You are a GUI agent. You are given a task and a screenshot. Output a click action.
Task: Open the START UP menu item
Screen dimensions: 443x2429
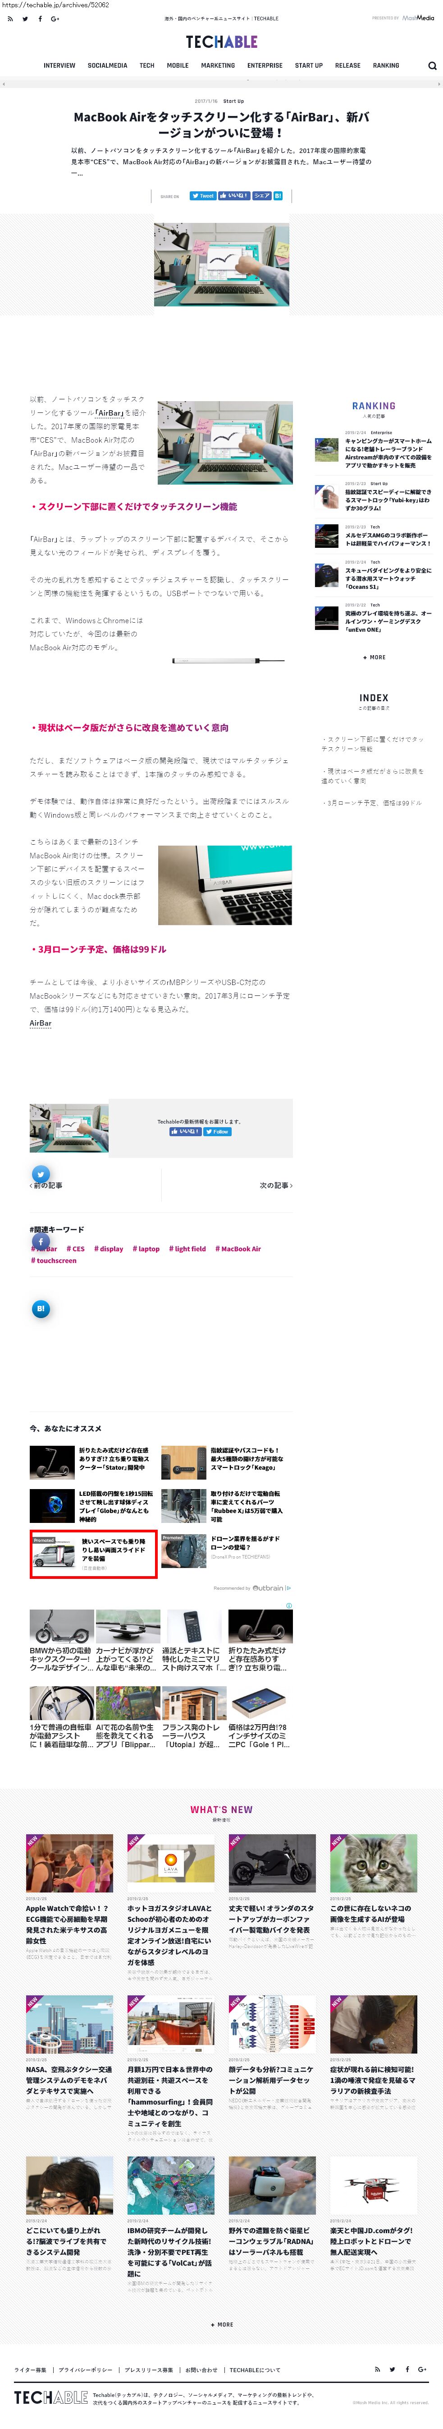[308, 66]
